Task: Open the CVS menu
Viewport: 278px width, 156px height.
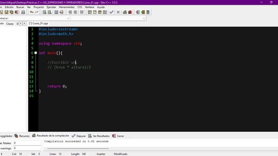Action: coord(80,7)
